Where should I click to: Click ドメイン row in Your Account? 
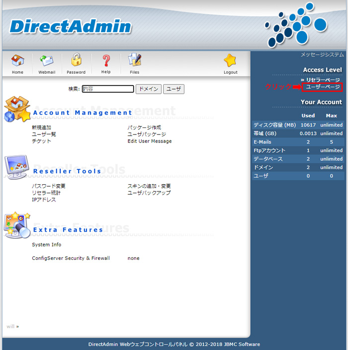pyautogui.click(x=298, y=167)
